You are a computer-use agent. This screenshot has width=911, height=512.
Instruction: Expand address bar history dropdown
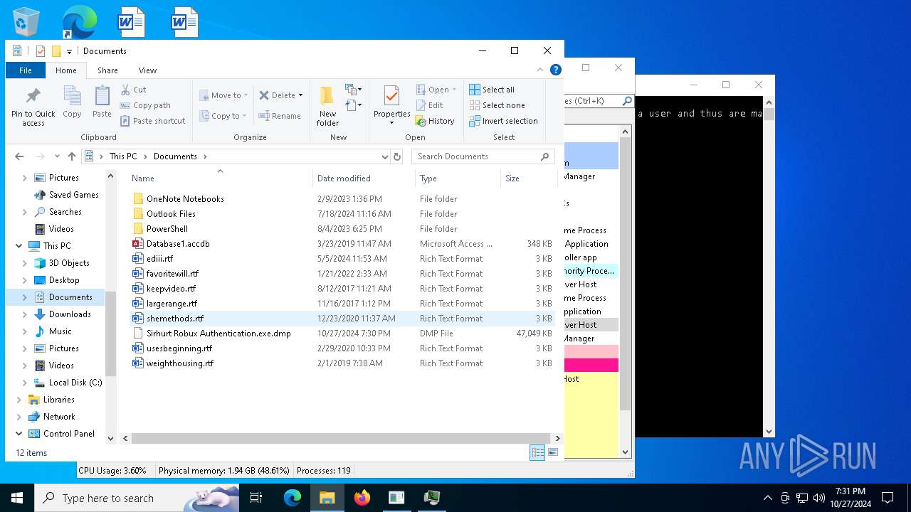pyautogui.click(x=384, y=156)
